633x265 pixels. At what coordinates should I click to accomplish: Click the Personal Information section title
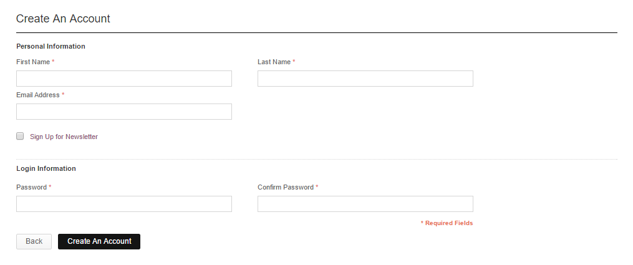tap(51, 46)
